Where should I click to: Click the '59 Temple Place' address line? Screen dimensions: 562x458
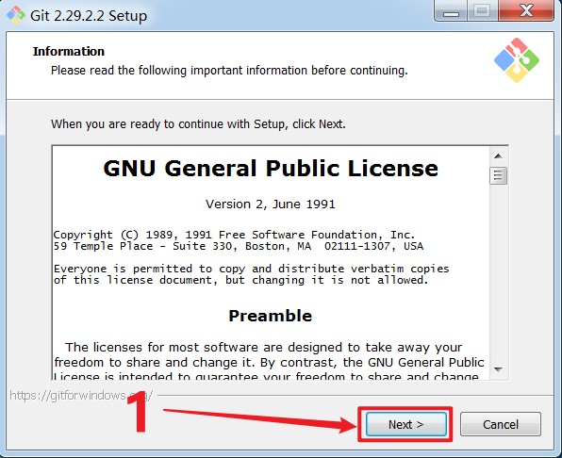coord(239,246)
